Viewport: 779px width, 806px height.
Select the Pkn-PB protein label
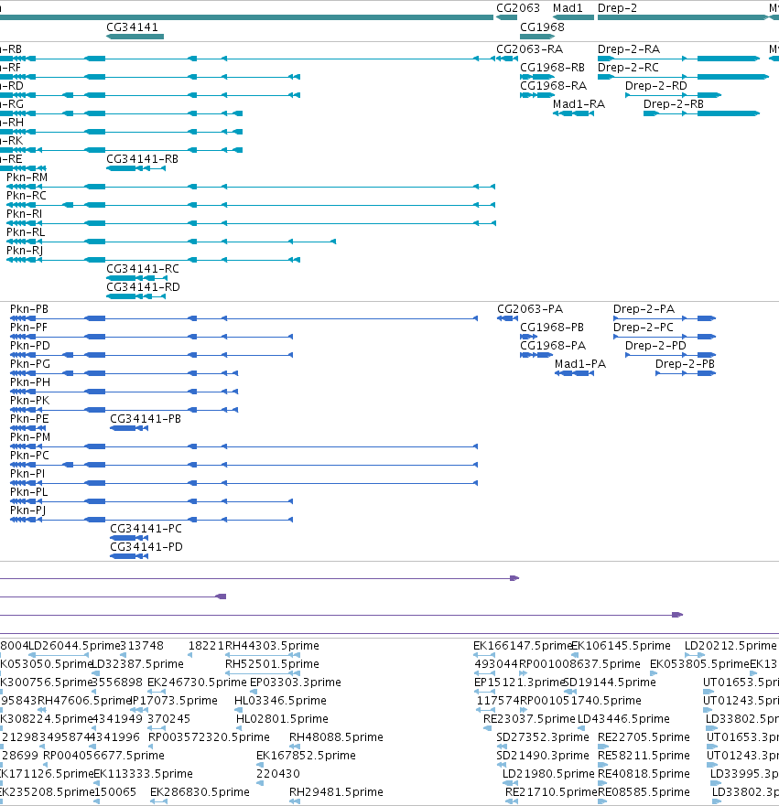(x=29, y=309)
